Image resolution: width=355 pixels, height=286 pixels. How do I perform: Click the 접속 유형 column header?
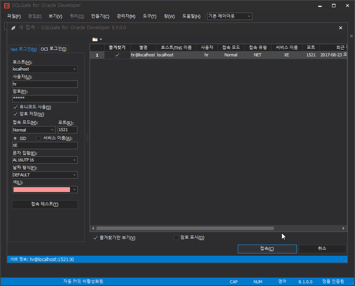pos(258,48)
